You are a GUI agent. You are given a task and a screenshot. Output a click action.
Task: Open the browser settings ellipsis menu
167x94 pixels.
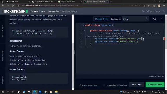coord(164,5)
